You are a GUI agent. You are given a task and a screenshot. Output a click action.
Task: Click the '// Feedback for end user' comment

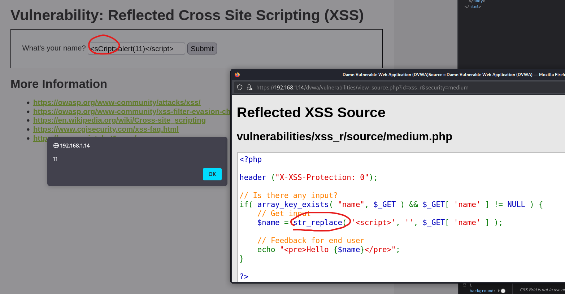point(311,241)
